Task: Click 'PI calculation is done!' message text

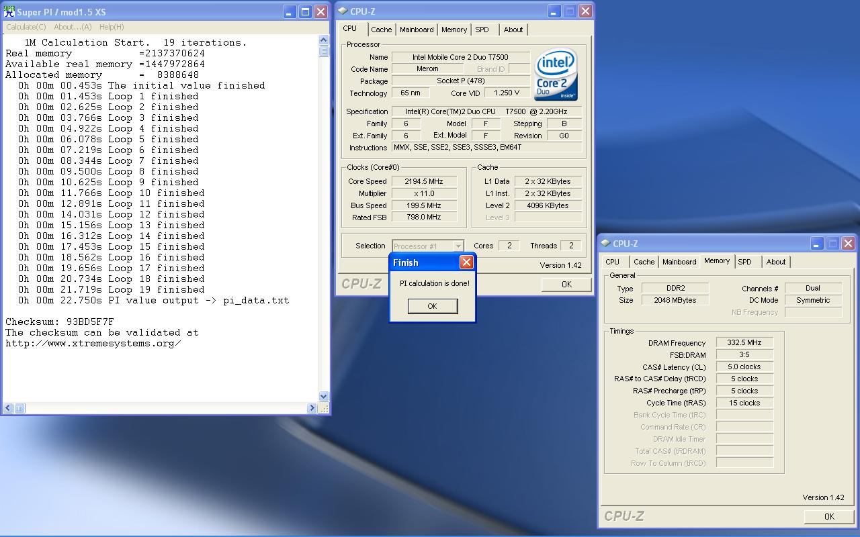Action: (435, 283)
